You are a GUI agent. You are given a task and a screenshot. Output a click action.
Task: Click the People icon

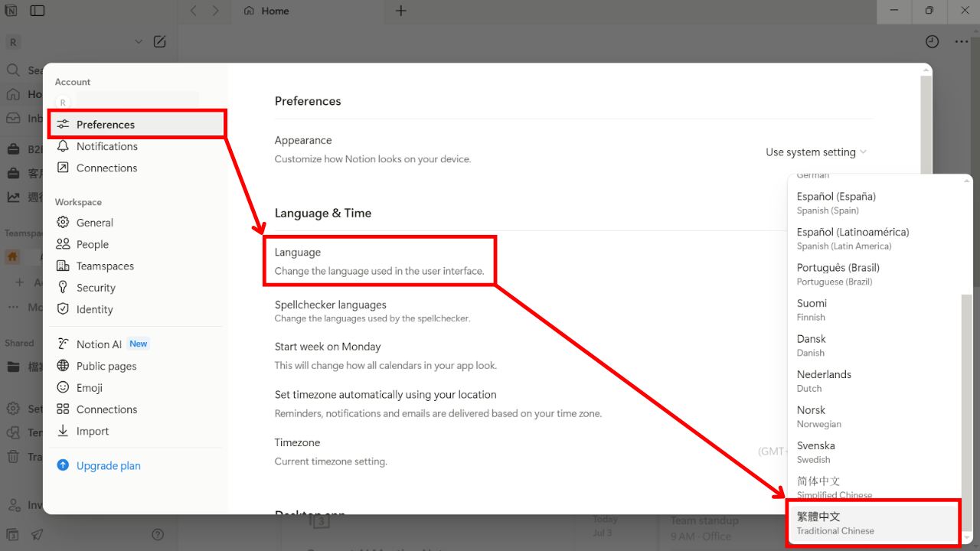coord(63,244)
